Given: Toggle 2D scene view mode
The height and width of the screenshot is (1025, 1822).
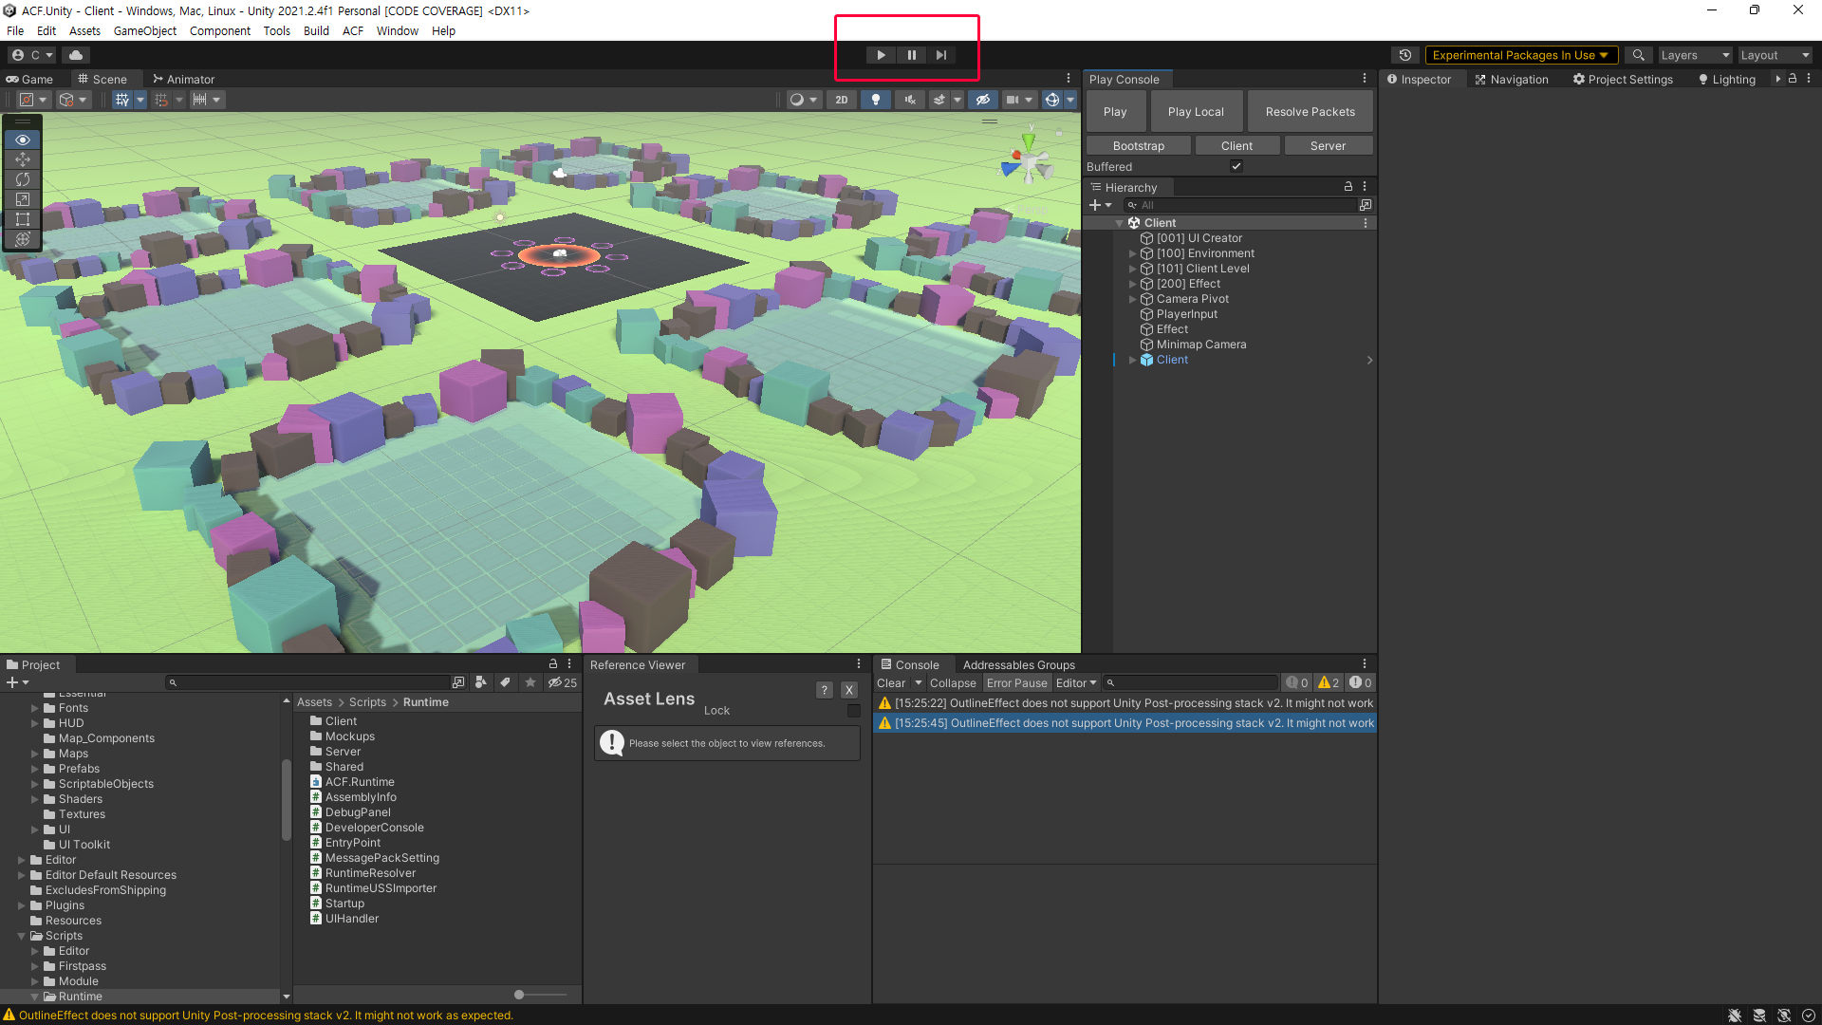Looking at the screenshot, I should click(x=841, y=100).
